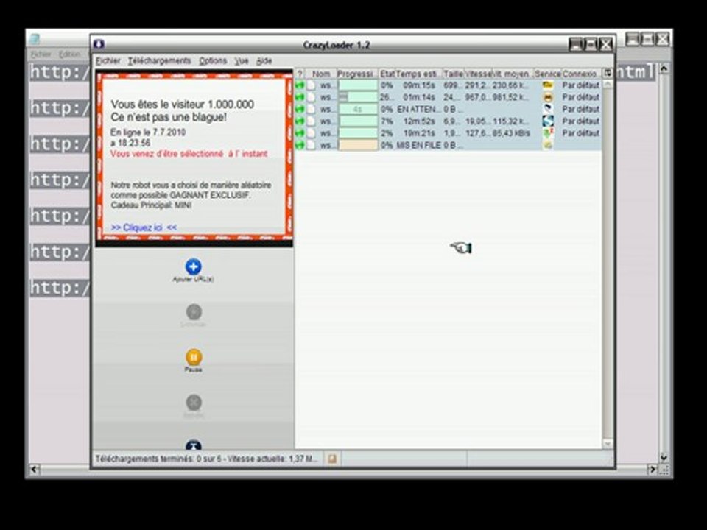
Task: Click Par défaut in the 09m:15s row
Action: tap(581, 85)
